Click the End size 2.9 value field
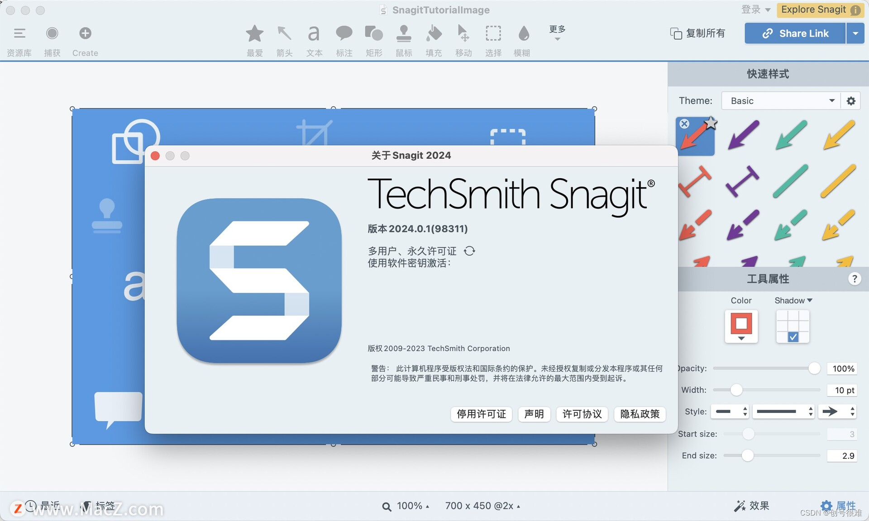Image resolution: width=869 pixels, height=521 pixels. 842,455
